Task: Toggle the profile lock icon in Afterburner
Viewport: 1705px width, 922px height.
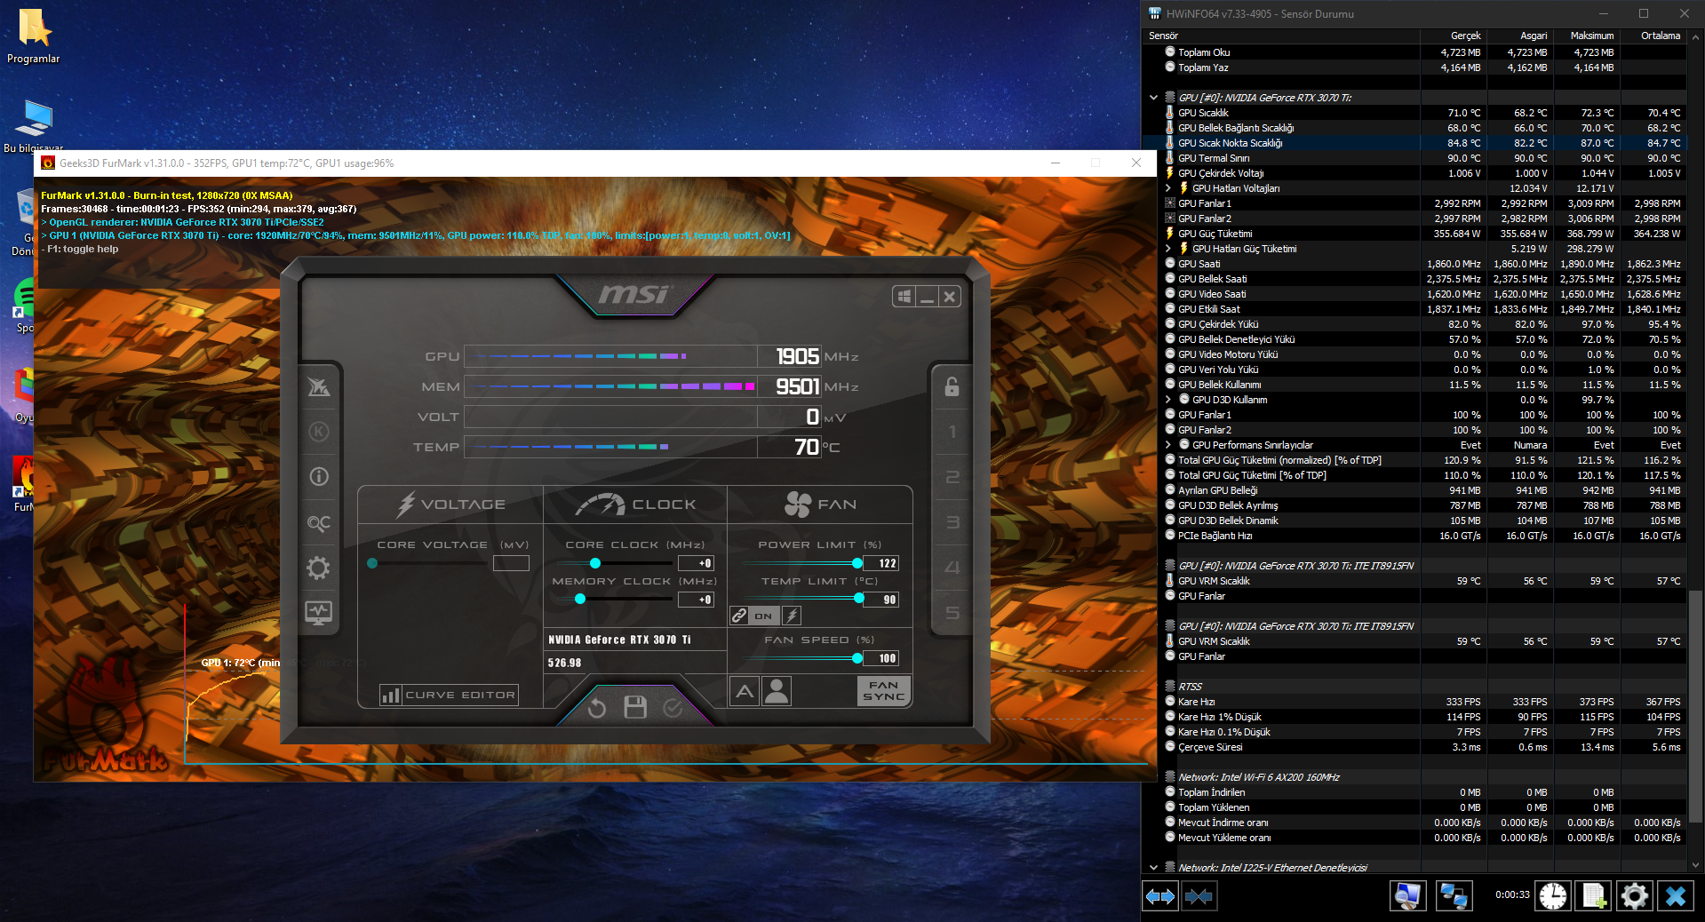Action: tap(952, 386)
